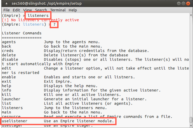Open the Terminal menu
Image resolution: width=193 pixels, height=128 pixels.
click(x=58, y=10)
